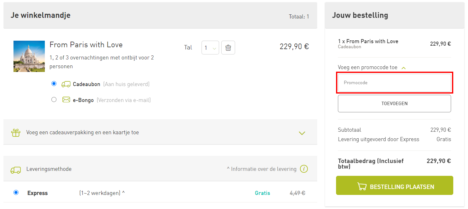Remove item using the trash can icon
Screen dimensions: 468x209
point(228,48)
